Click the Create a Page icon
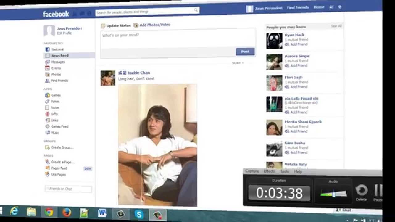This screenshot has height=222, width=395. point(48,162)
